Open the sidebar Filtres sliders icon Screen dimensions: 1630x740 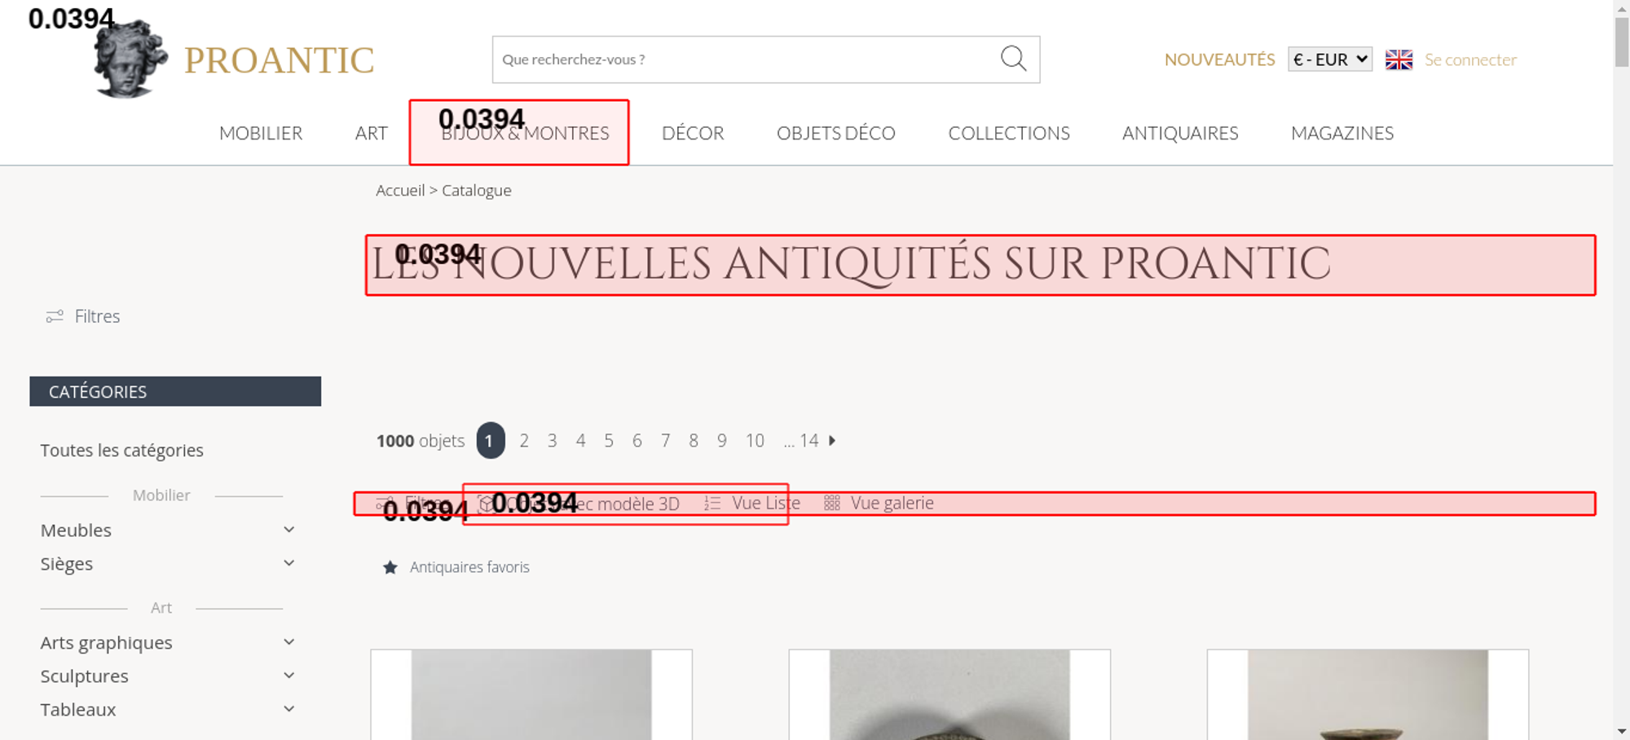tap(55, 316)
